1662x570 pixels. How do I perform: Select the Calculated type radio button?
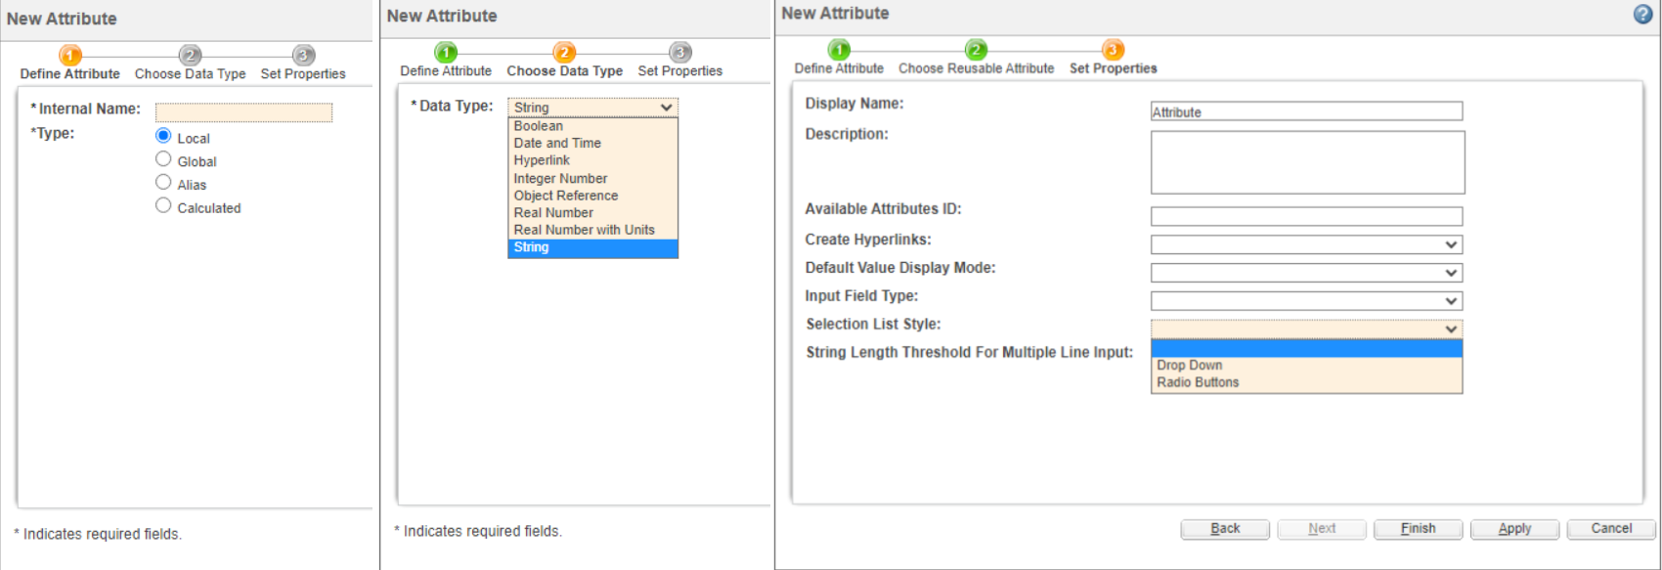163,206
